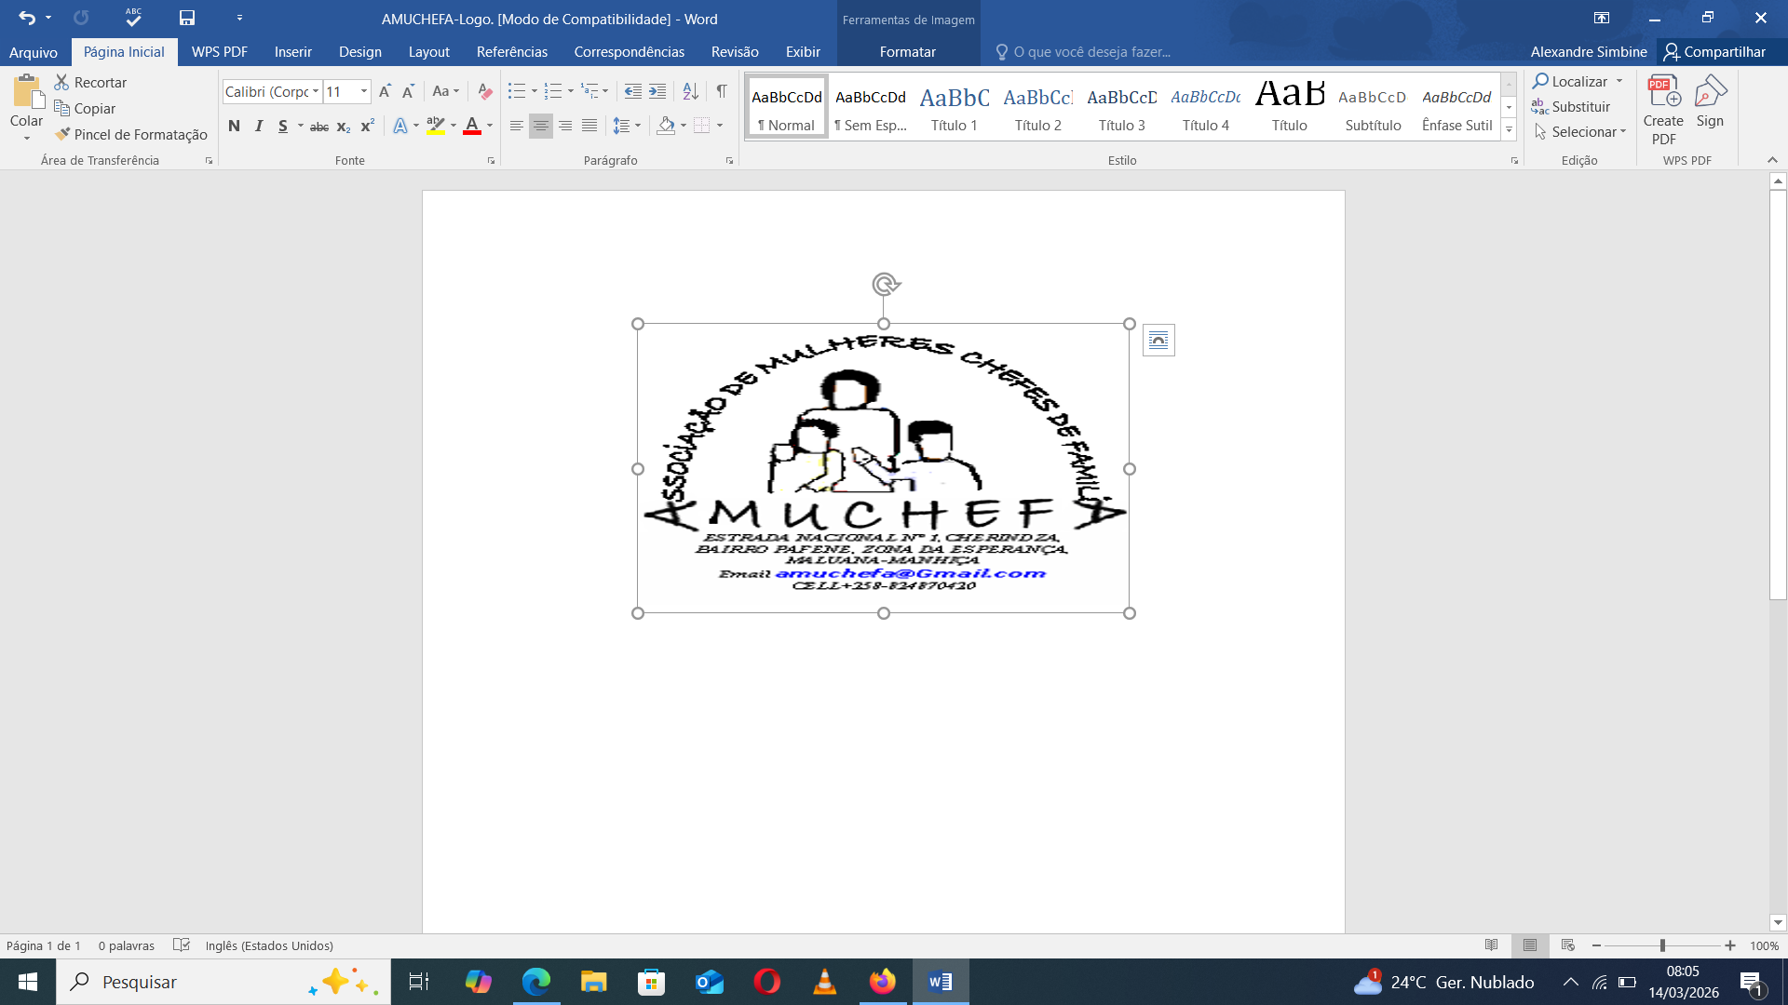This screenshot has width=1788, height=1005.
Task: Toggle Italic formatting button
Action: (259, 126)
